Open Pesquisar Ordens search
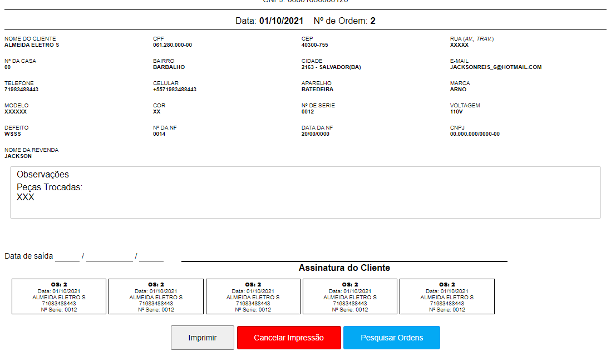The width and height of the screenshot is (611, 361). click(391, 338)
